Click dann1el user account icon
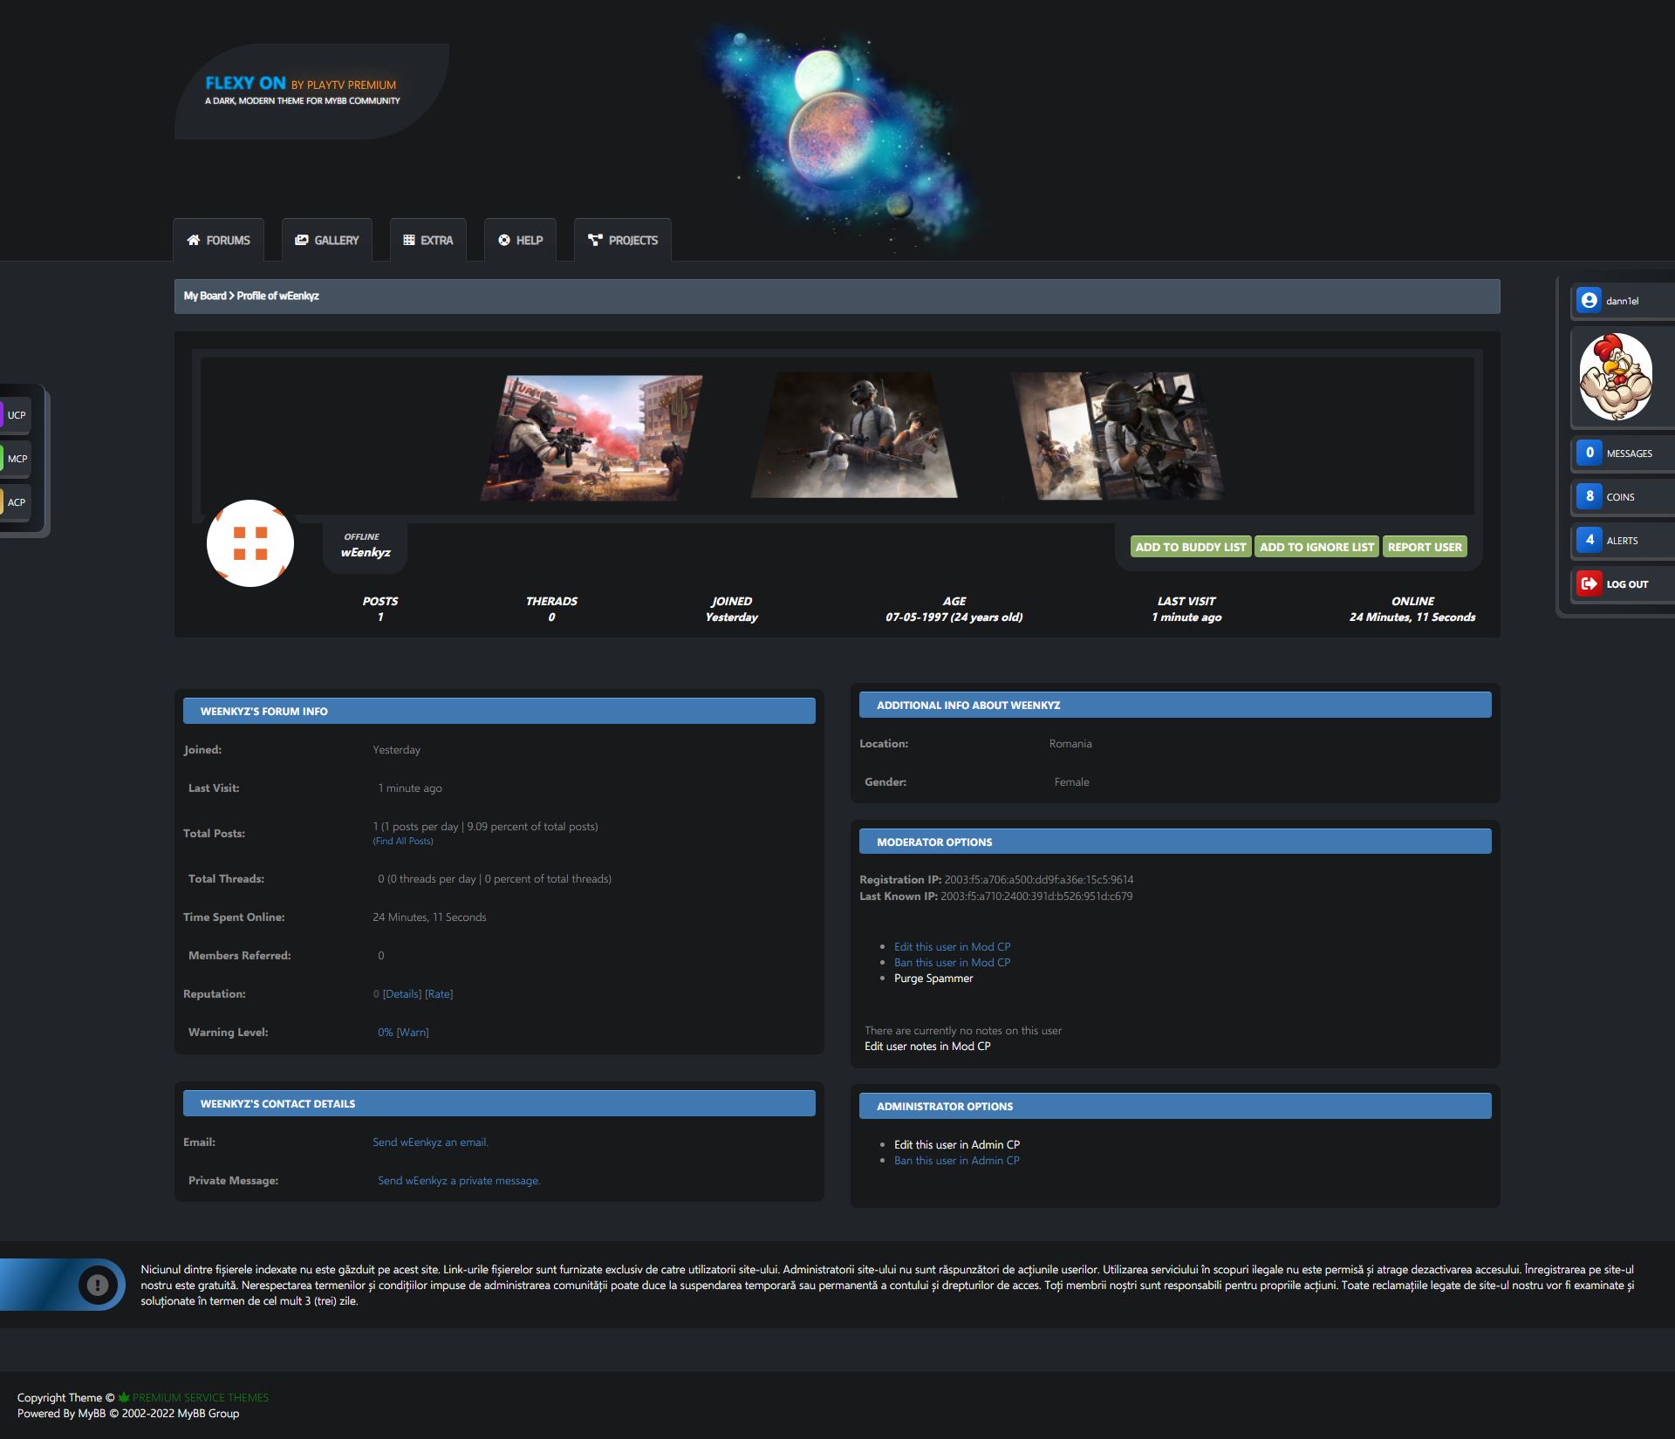The image size is (1675, 1439). [x=1589, y=301]
